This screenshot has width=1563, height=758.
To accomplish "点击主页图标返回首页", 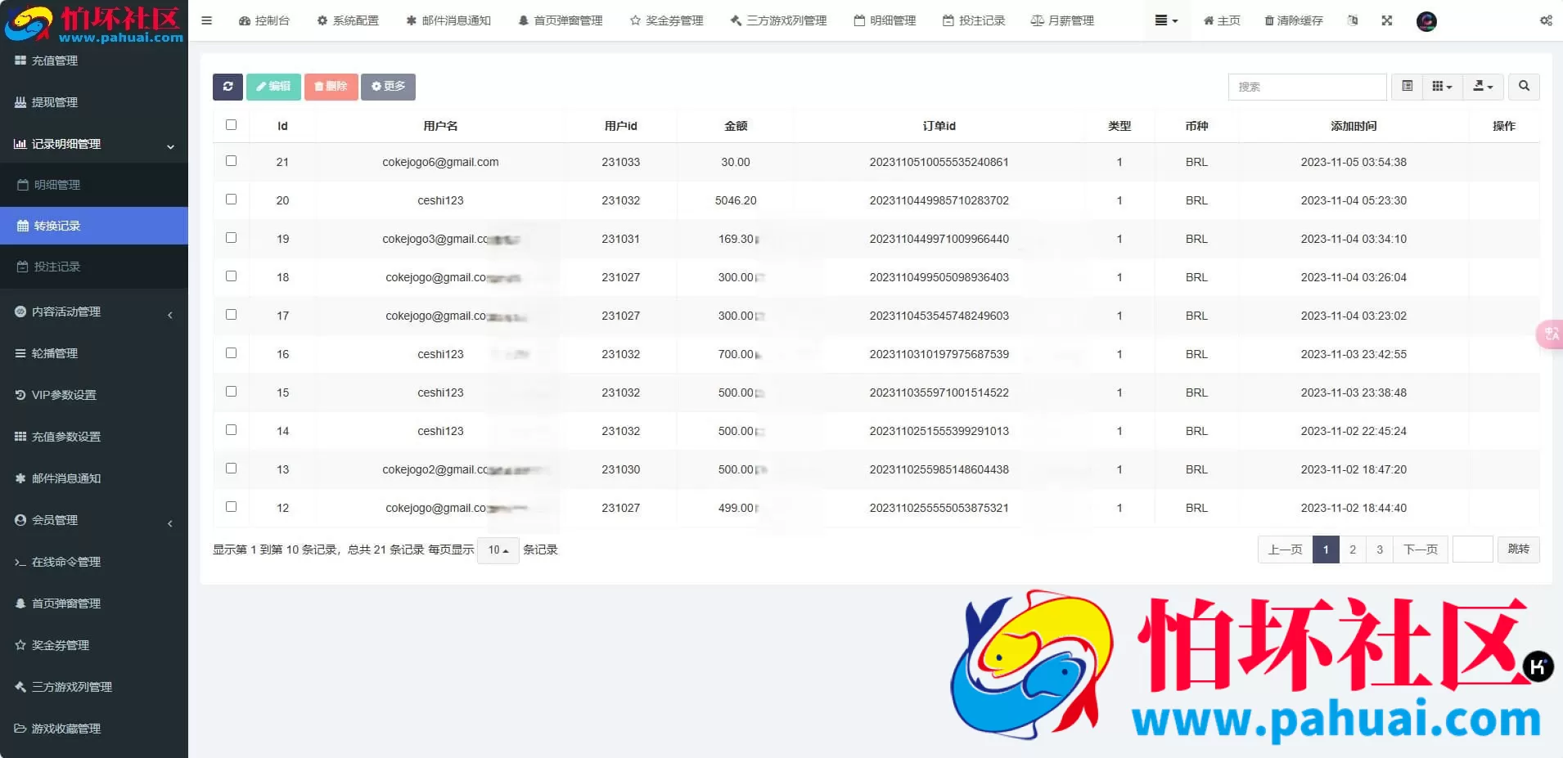I will click(x=1220, y=20).
